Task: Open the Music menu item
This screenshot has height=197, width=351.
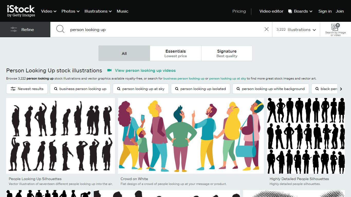Action: (x=123, y=11)
